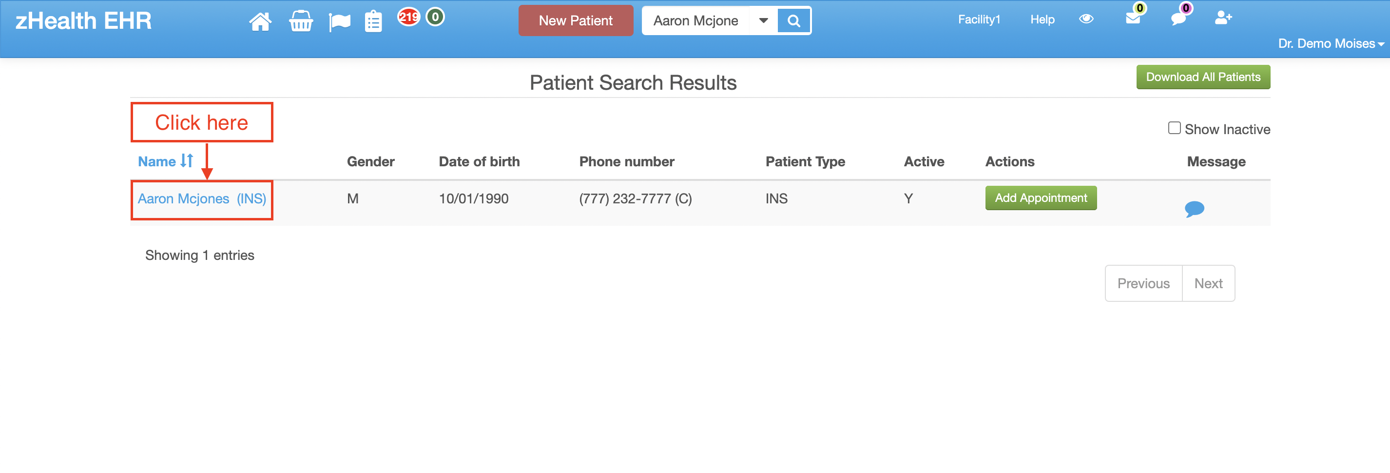This screenshot has width=1390, height=473.
Task: View the green 0 counter badge
Action: [435, 17]
